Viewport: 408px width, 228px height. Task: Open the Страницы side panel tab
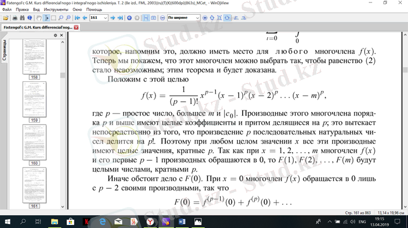coord(4,50)
